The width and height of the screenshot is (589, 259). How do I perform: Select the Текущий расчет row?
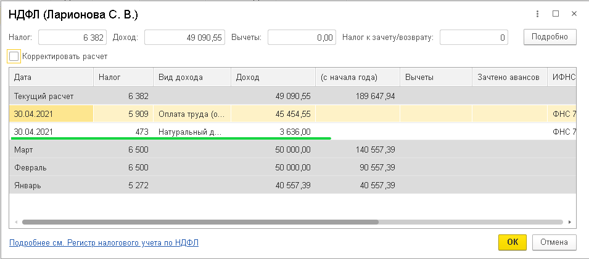tap(51, 97)
